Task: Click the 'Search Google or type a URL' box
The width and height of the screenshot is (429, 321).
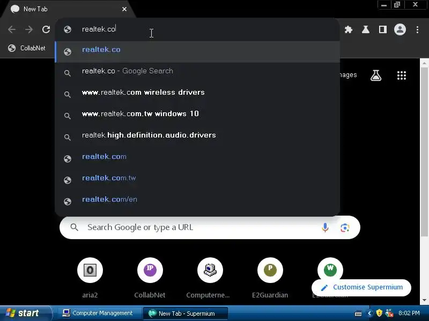Action: coord(210,227)
